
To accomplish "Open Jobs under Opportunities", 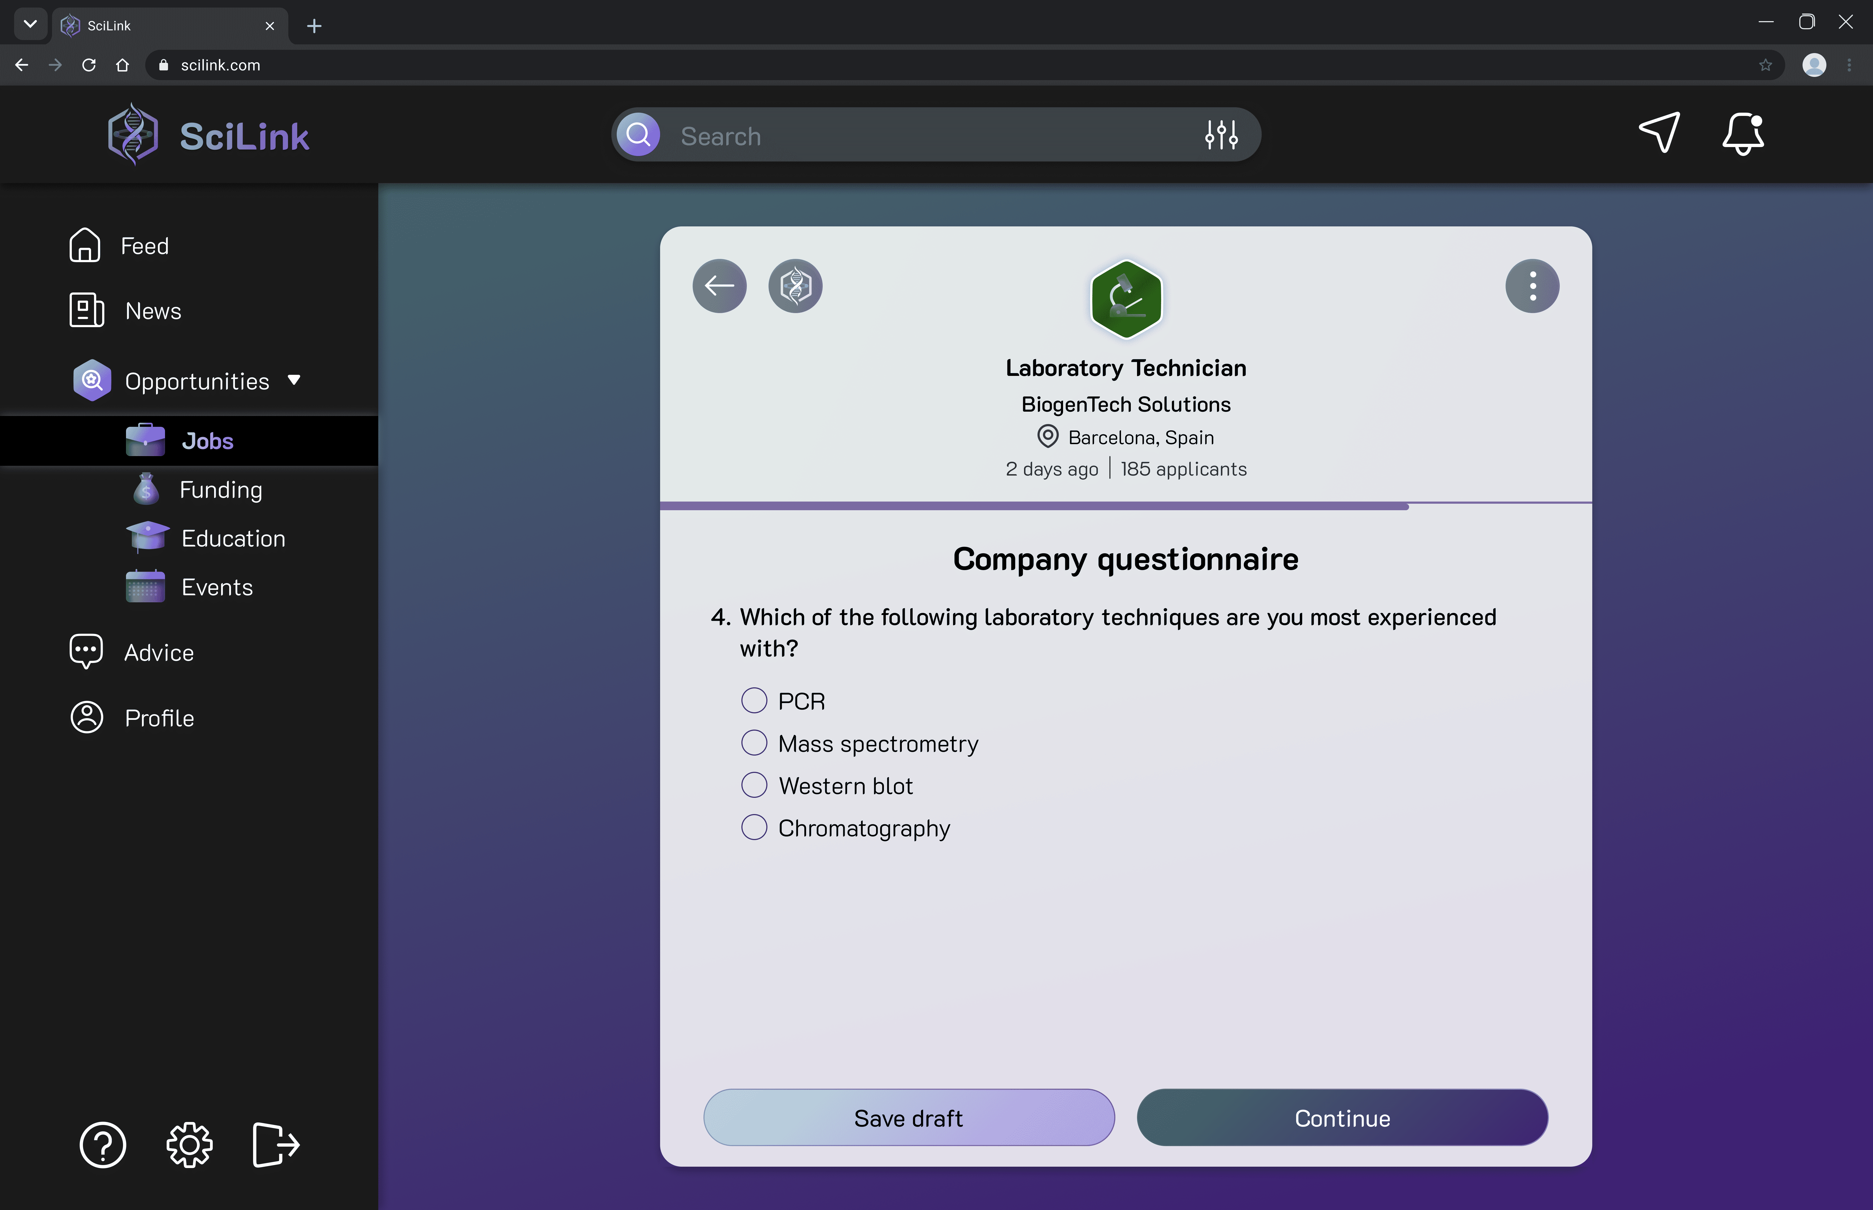I will 189,441.
